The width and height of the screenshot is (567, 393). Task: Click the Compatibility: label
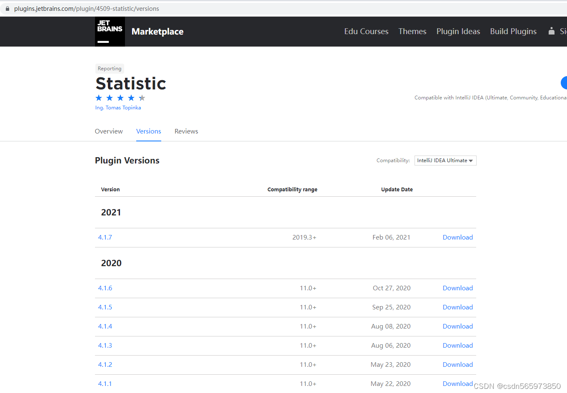(393, 161)
